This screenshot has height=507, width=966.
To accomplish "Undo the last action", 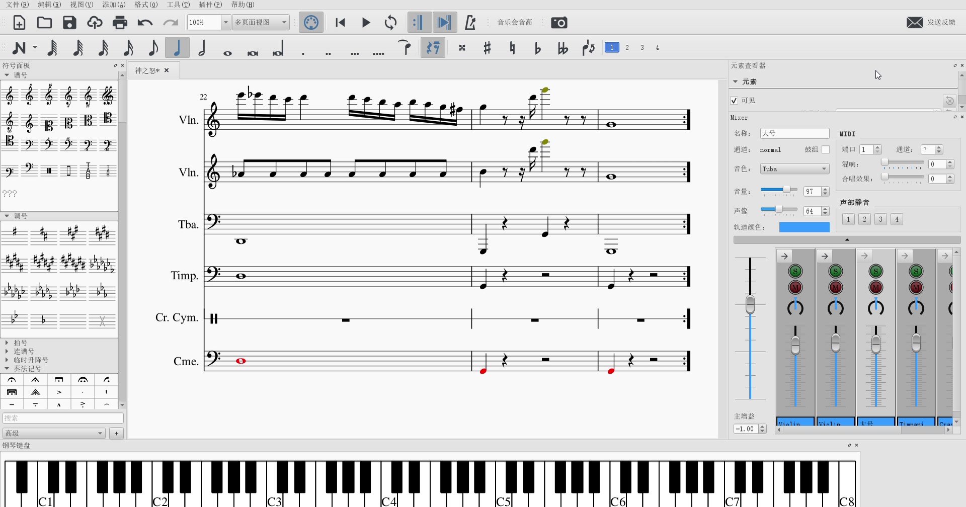I will point(145,23).
